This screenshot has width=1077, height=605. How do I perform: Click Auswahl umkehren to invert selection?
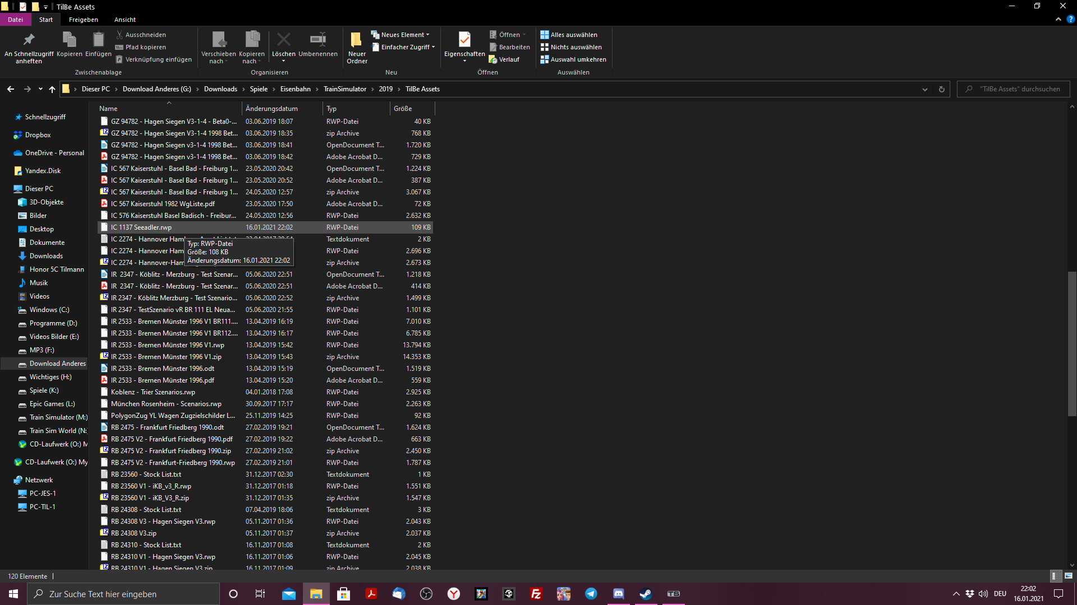tap(573, 59)
